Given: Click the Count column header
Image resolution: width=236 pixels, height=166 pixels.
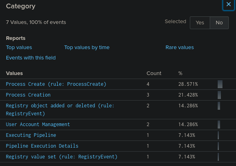Looking at the screenshot, I should click(x=154, y=73).
